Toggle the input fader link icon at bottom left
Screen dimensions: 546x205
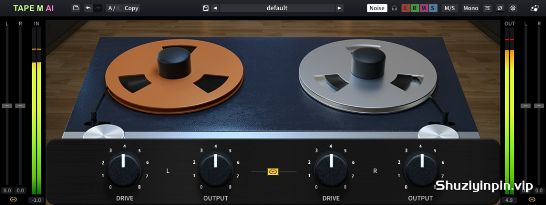coord(13,200)
